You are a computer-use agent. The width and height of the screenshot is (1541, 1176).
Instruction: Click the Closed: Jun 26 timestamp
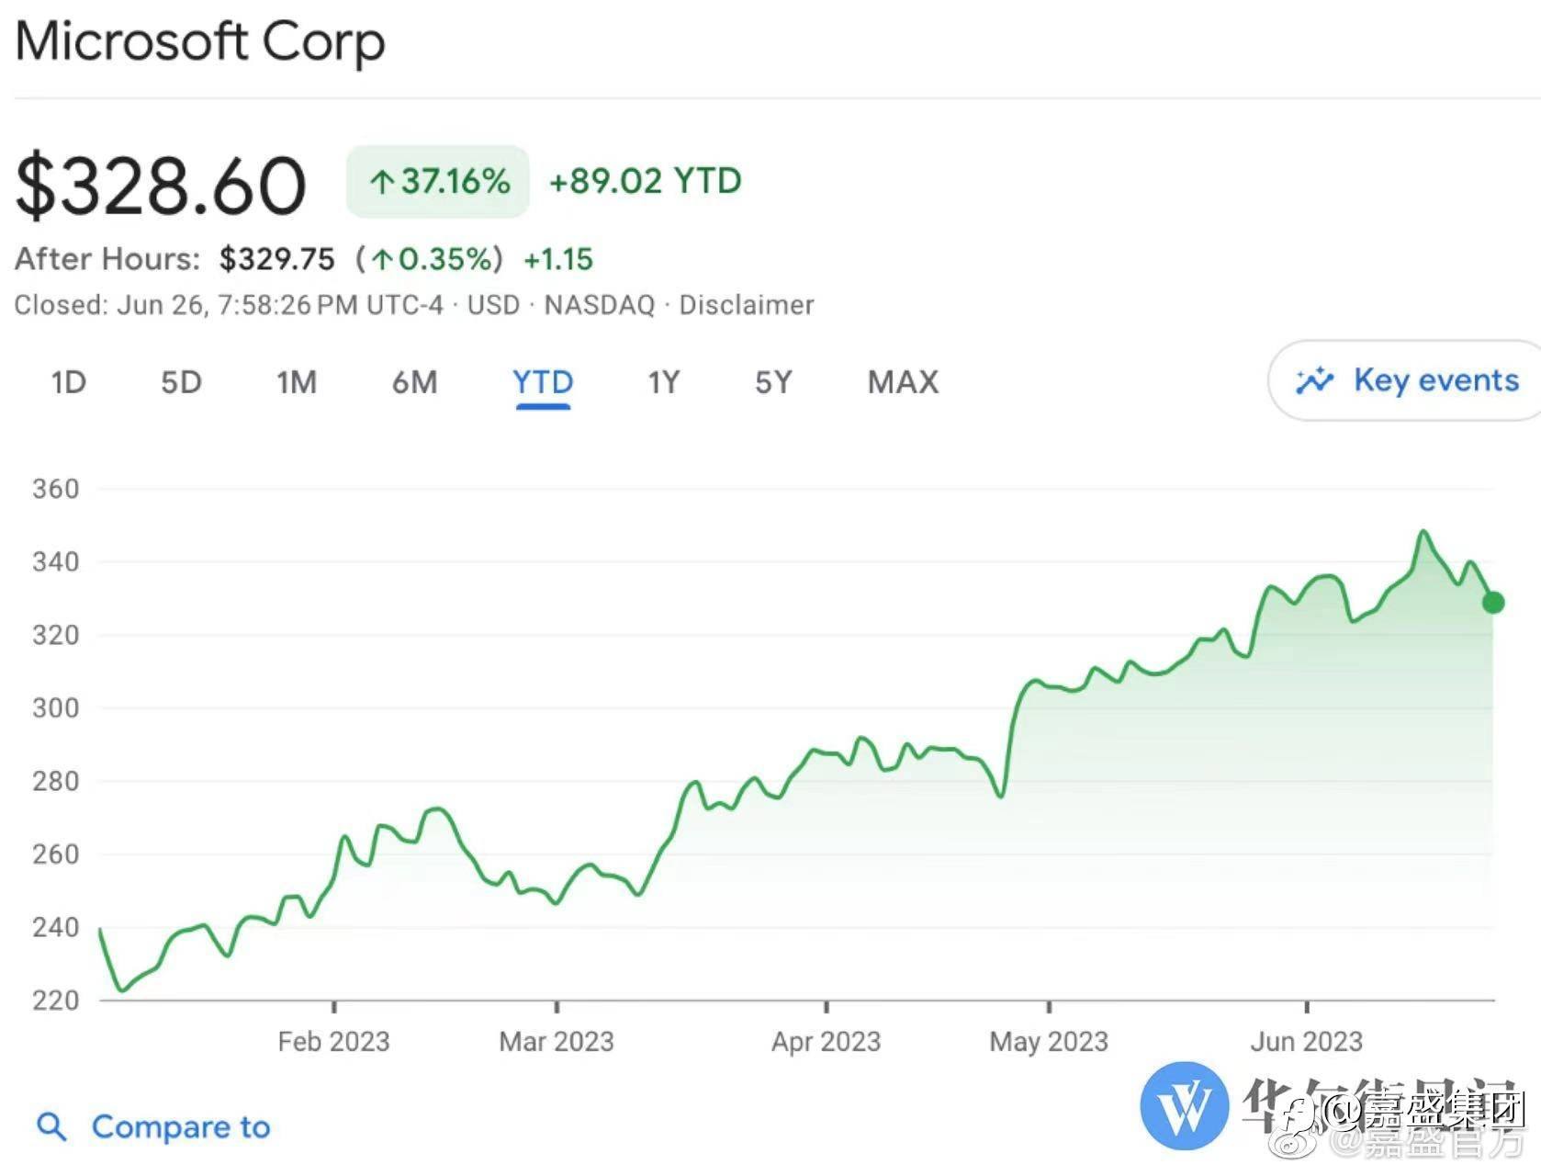pyautogui.click(x=229, y=305)
